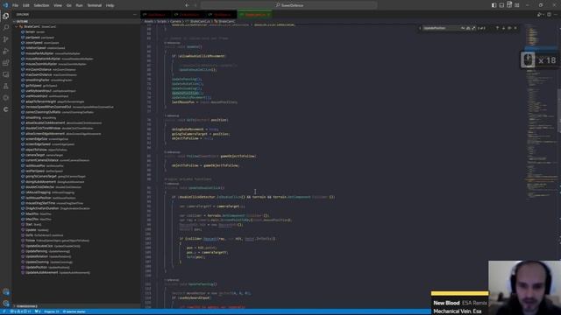Click highlighted UpdatePosition call in code editor

pyautogui.click(x=185, y=93)
